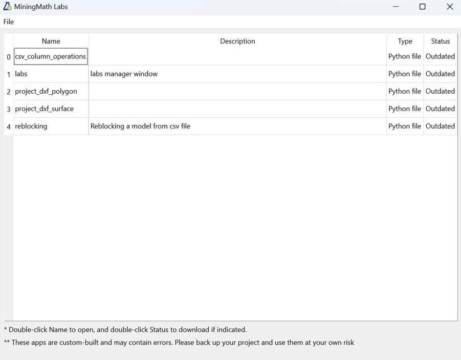Select row header number 3

[x=9, y=109]
